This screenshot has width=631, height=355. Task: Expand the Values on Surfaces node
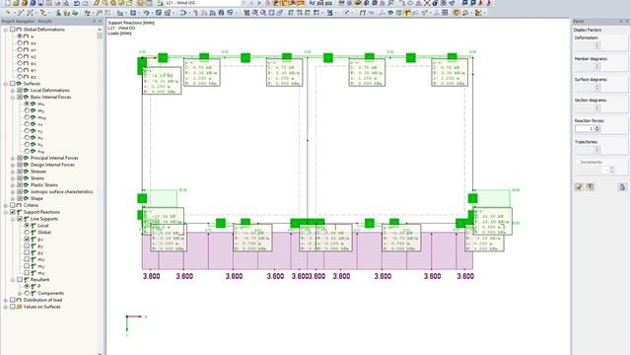(6, 307)
